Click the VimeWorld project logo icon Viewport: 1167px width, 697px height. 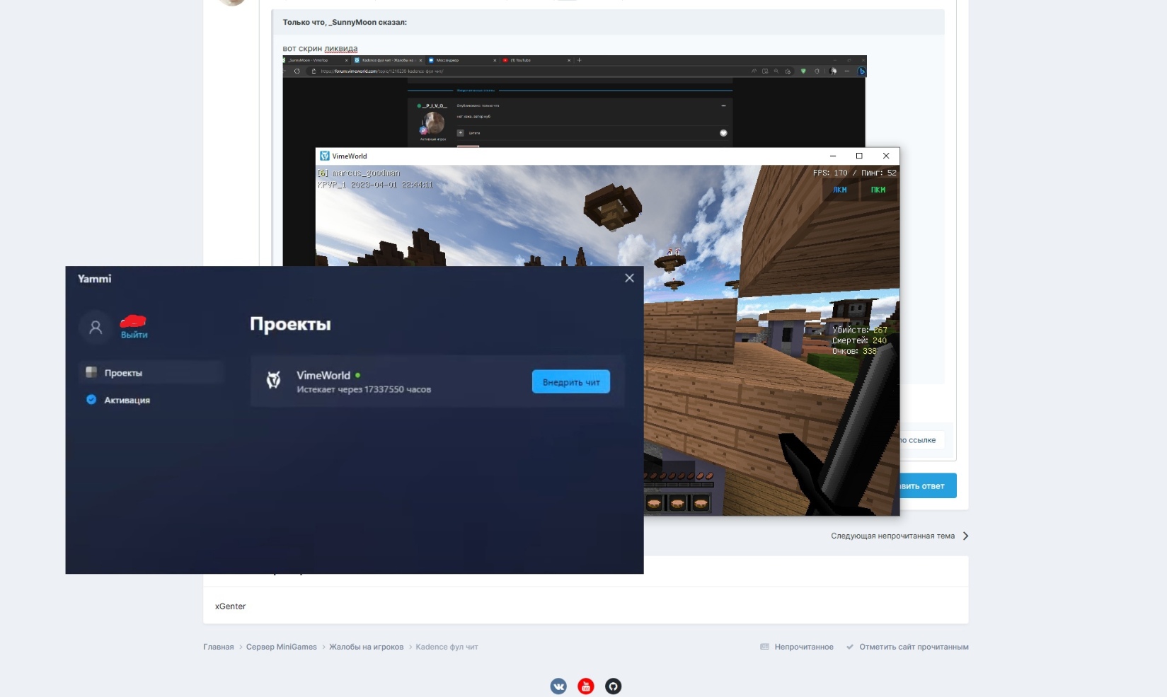274,381
